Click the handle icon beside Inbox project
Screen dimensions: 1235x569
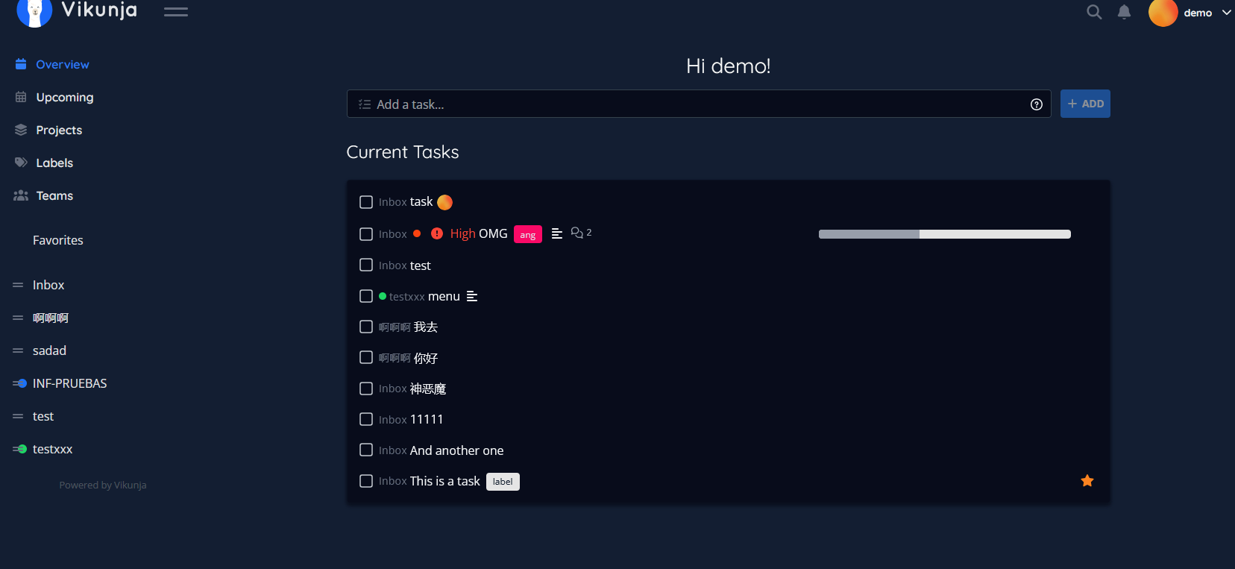click(18, 285)
